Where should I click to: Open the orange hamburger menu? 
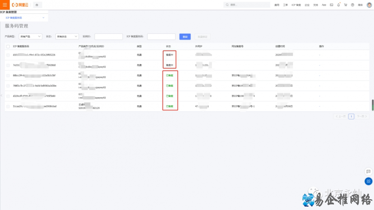coord(5,5)
